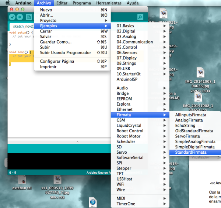The image size is (221, 208).
Task: Expand SoftwareSerial library examples
Action: click(x=140, y=158)
